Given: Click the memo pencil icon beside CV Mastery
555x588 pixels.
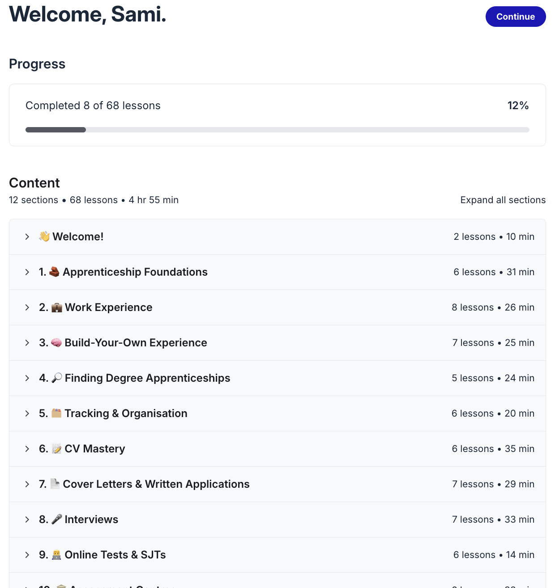Looking at the screenshot, I should pos(56,449).
